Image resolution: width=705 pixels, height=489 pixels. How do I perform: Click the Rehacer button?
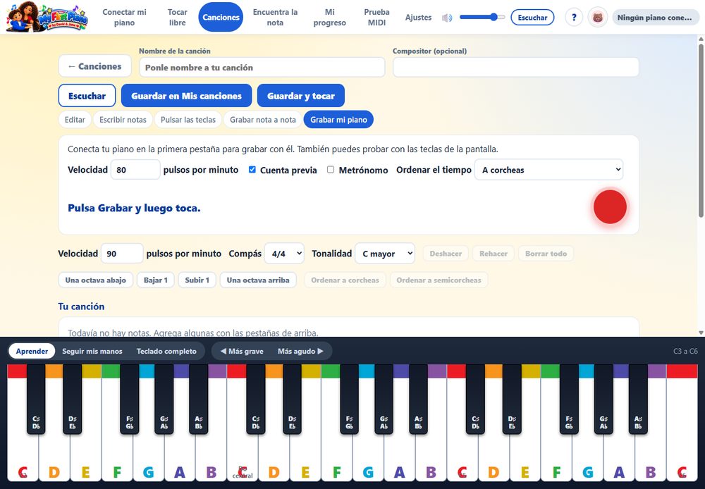pyautogui.click(x=493, y=254)
